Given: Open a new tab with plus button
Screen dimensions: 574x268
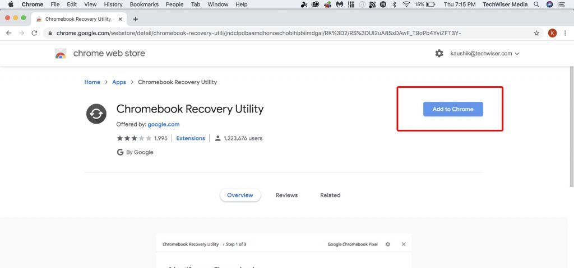Looking at the screenshot, I should [x=136, y=19].
